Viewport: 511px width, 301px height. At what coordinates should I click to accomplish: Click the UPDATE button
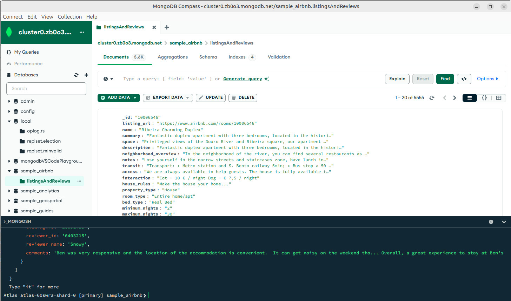[211, 98]
